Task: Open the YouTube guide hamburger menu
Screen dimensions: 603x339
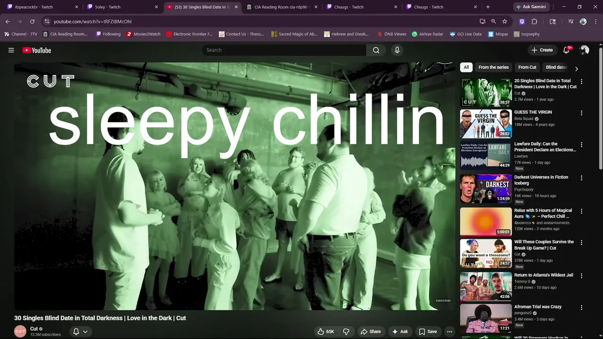Action: pos(11,50)
